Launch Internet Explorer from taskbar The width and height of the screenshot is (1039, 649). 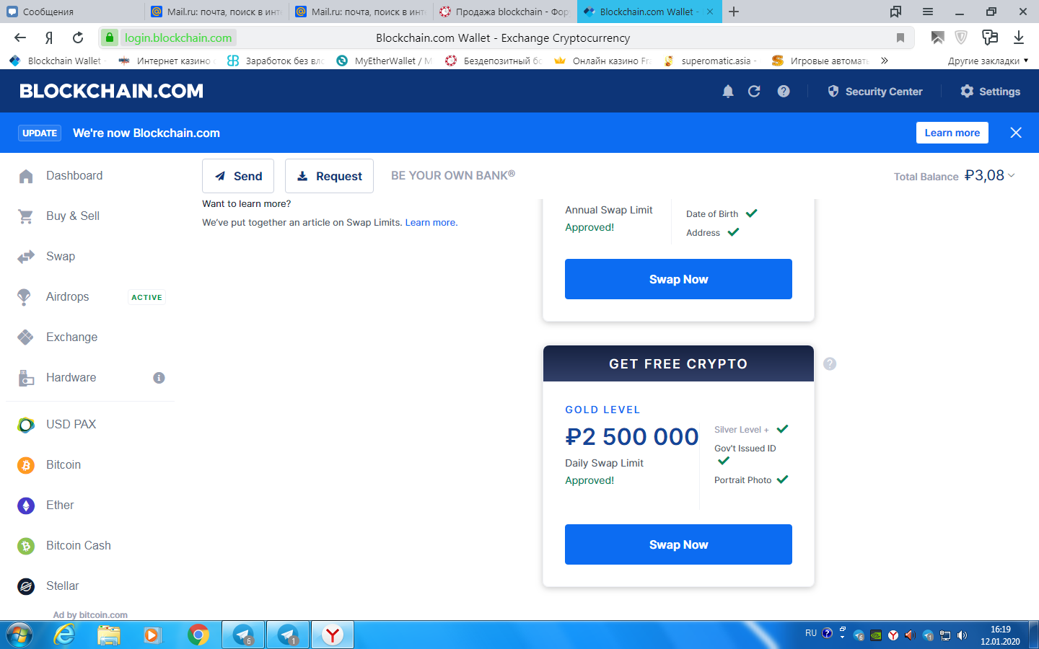(x=65, y=635)
